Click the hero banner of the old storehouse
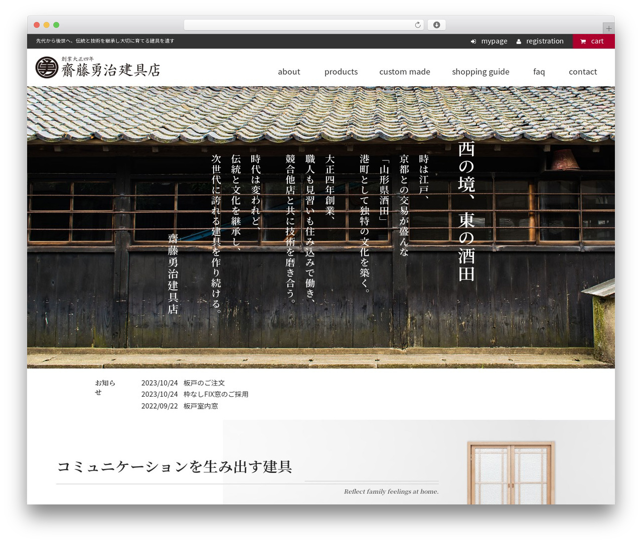Viewport: 642px width, 543px height. pyautogui.click(x=321, y=227)
